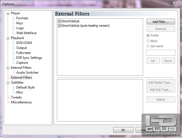Select the Playback tree item
Screen dimensions: 182x138
(x=17, y=38)
